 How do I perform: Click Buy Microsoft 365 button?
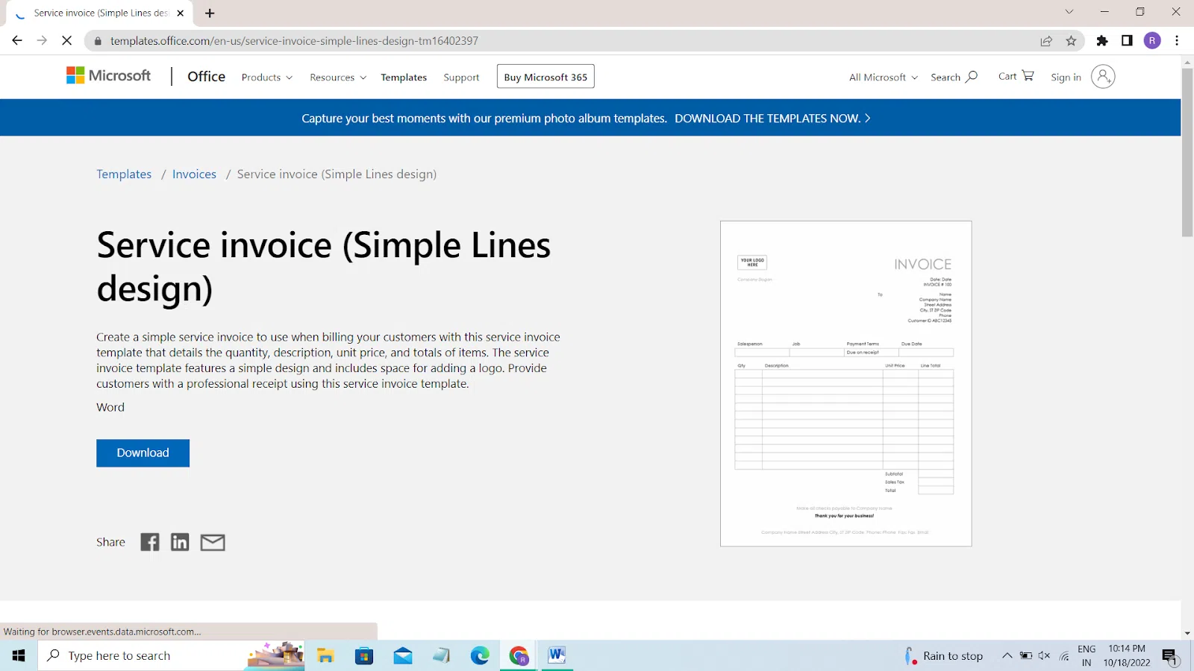click(x=546, y=77)
